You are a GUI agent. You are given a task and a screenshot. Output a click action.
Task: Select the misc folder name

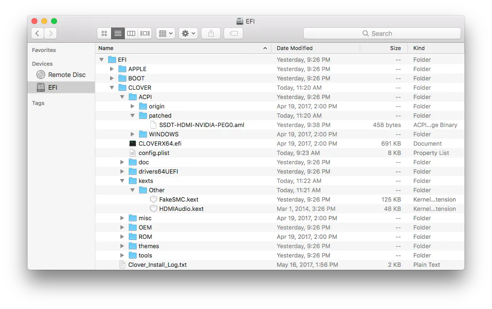pyautogui.click(x=145, y=218)
